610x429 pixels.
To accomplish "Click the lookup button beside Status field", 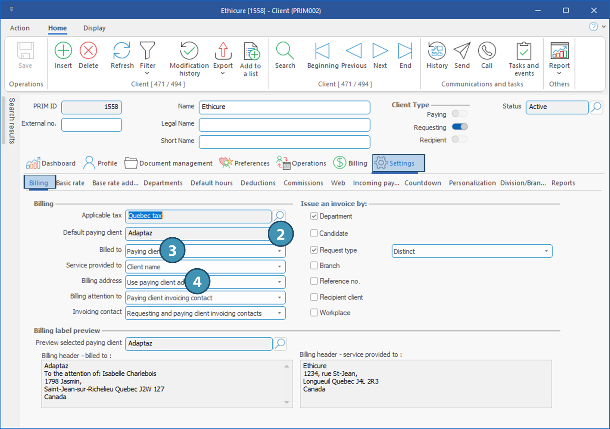I will (596, 107).
